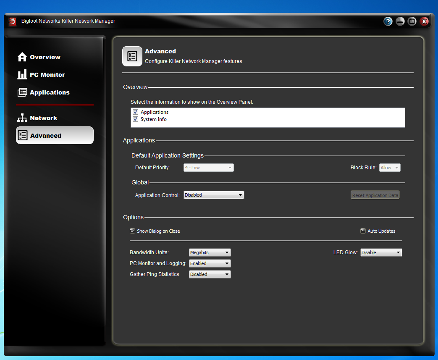
Task: Click the Application Control label
Action: coord(157,195)
